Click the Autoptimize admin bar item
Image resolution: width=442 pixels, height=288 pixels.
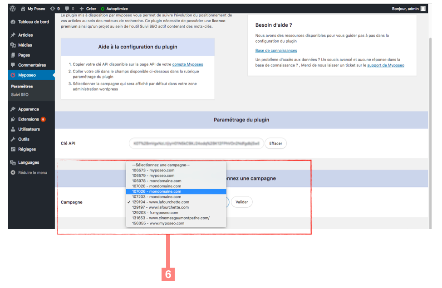coord(114,9)
